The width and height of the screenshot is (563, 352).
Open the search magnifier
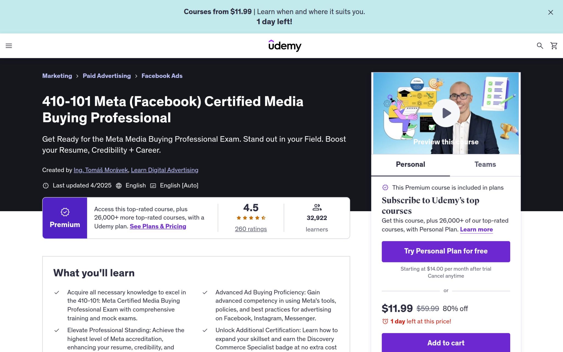[540, 46]
